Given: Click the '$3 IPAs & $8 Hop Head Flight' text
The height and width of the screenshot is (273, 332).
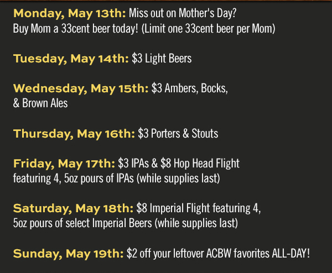Looking at the screenshot, I should click(x=179, y=164).
